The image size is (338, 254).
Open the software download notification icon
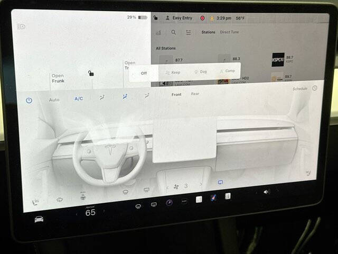click(x=212, y=19)
